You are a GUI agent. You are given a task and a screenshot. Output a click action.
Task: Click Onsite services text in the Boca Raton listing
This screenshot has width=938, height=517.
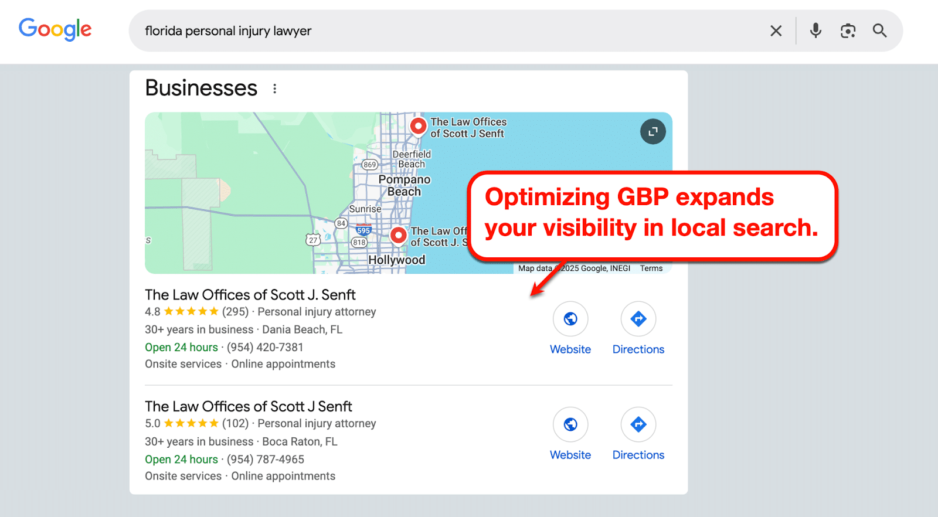(x=183, y=476)
